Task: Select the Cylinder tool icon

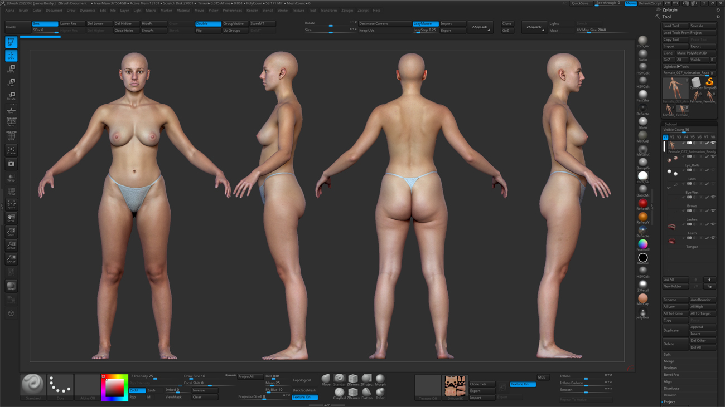Action: [696, 83]
